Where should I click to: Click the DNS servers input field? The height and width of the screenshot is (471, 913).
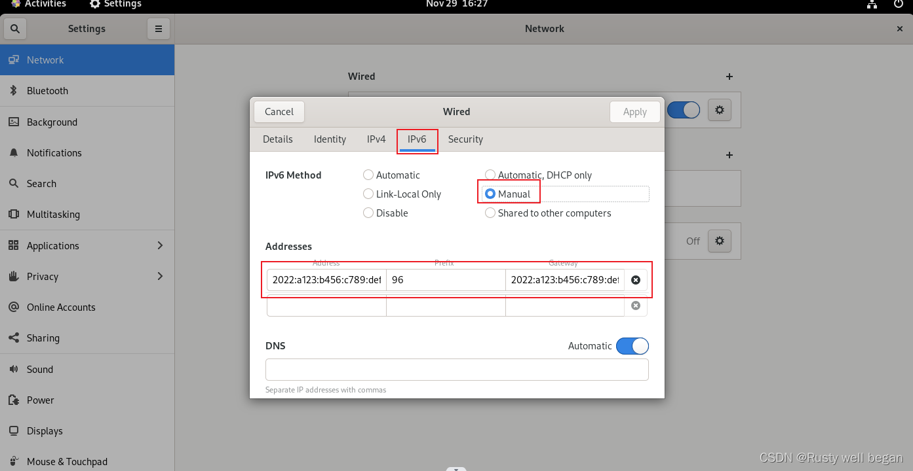[x=457, y=370]
